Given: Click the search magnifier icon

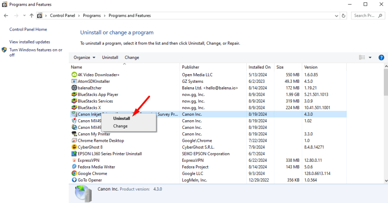Looking at the screenshot, I should pyautogui.click(x=380, y=15).
